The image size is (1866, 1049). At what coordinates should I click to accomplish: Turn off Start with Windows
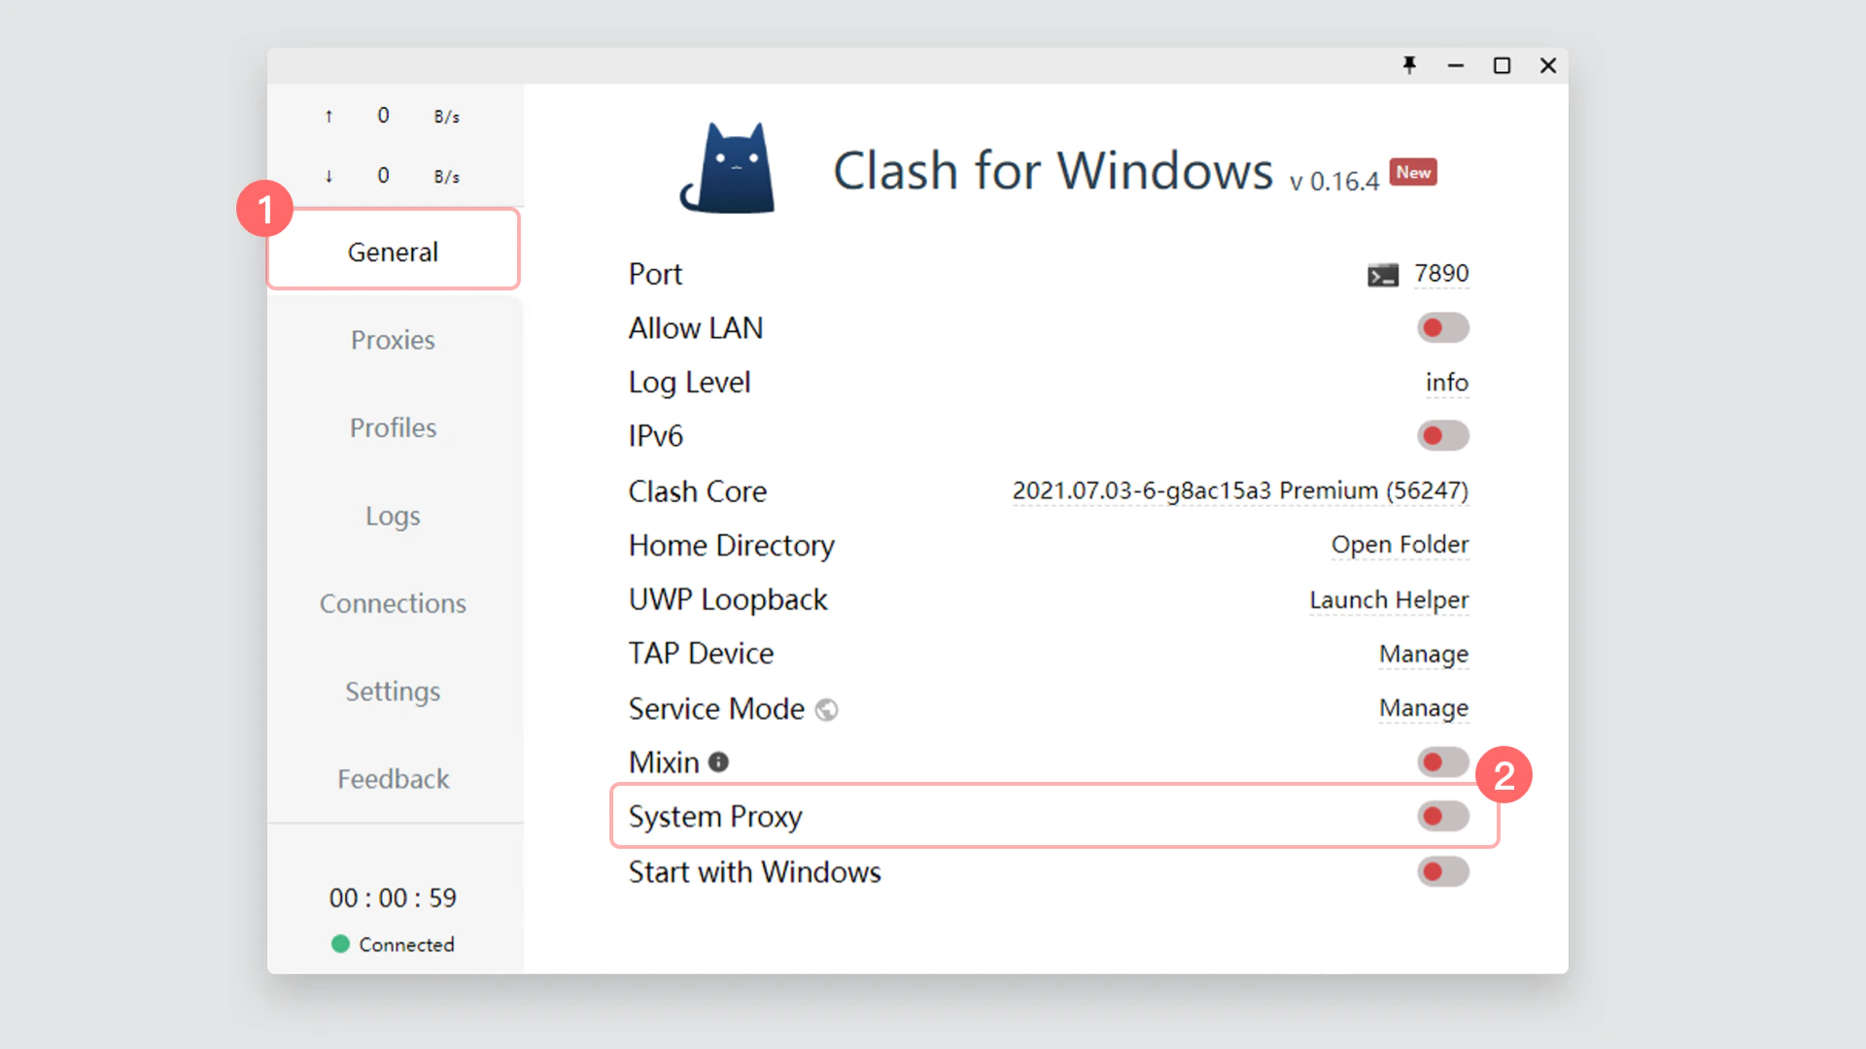pyautogui.click(x=1442, y=871)
